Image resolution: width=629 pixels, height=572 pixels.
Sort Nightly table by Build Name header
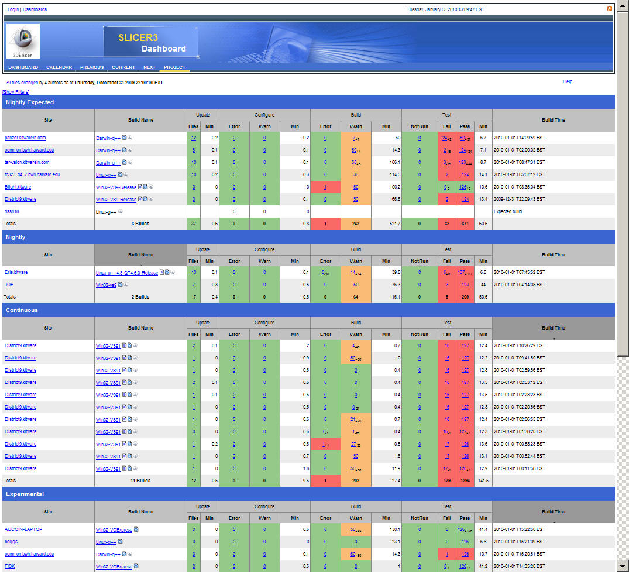coord(140,255)
